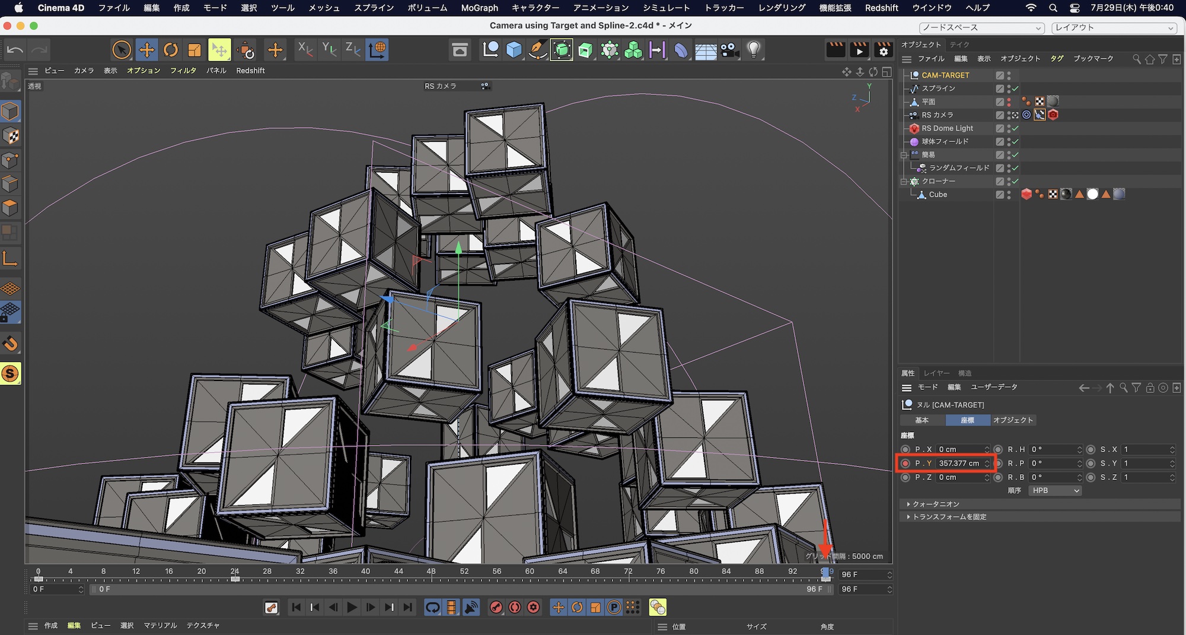Toggle keyframe dot for P.Y parameter

point(906,463)
